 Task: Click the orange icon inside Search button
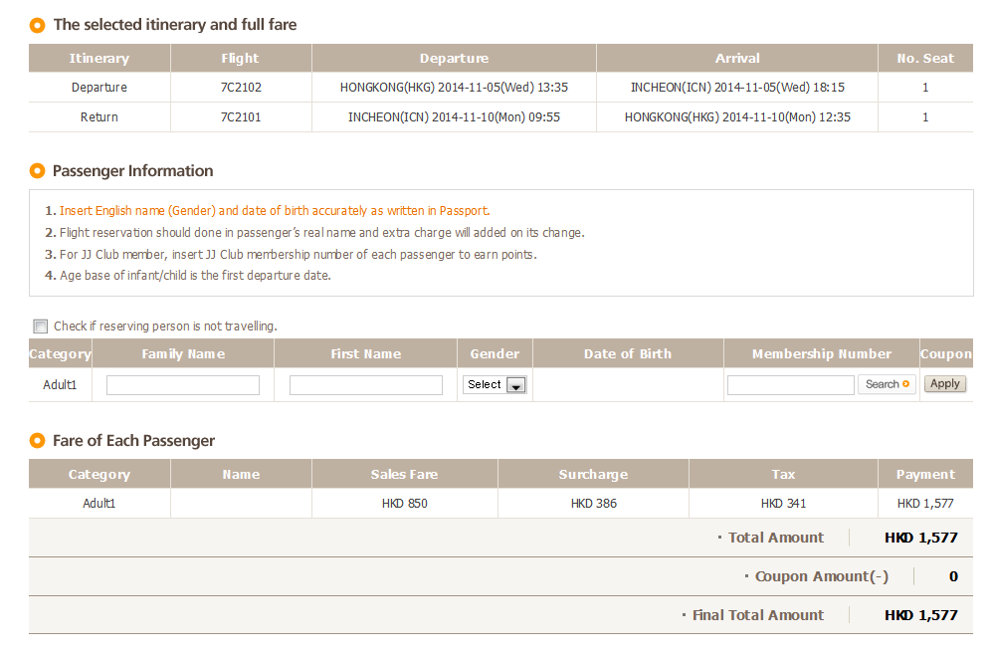(905, 384)
